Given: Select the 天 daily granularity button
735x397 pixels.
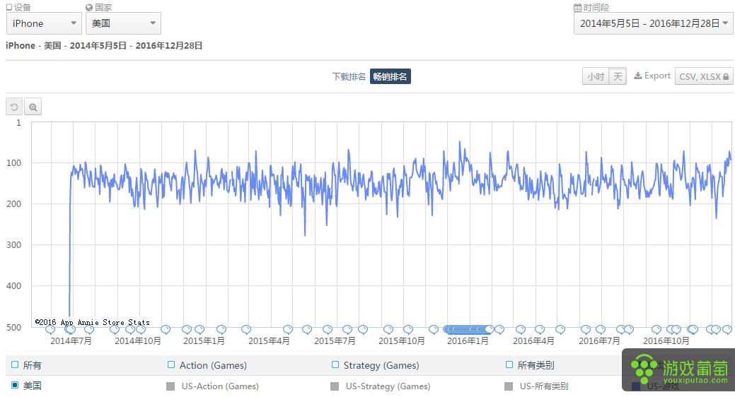Looking at the screenshot, I should coord(618,77).
